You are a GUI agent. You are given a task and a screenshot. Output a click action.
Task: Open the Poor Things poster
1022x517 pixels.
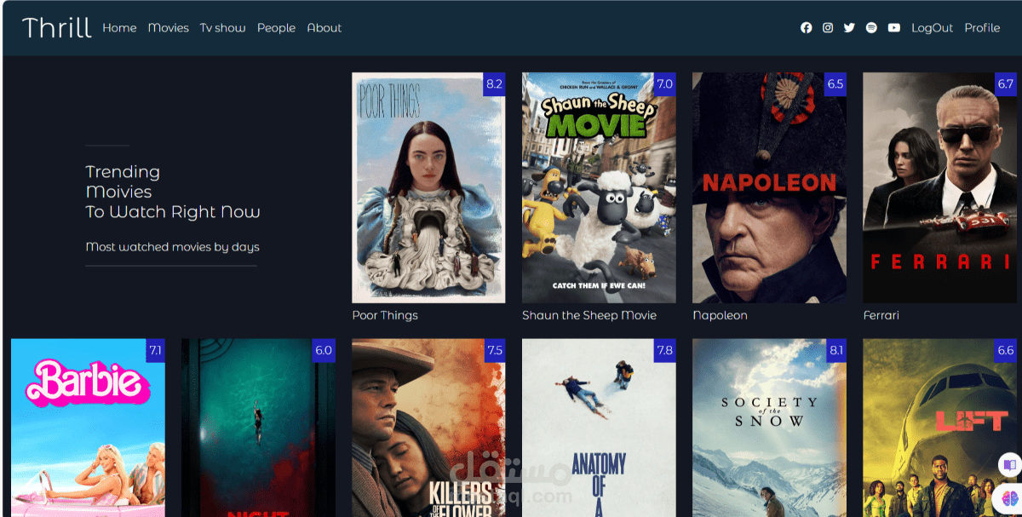click(428, 187)
